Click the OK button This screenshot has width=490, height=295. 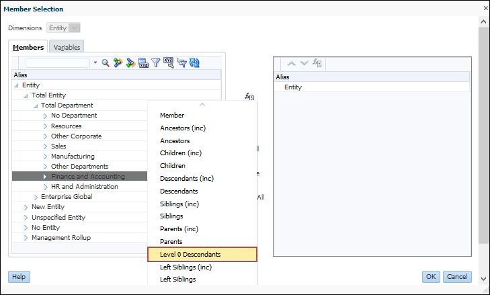[431, 277]
